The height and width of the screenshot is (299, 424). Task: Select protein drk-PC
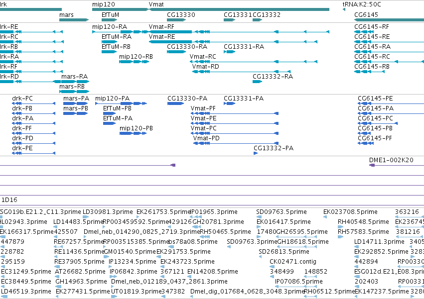34,103
